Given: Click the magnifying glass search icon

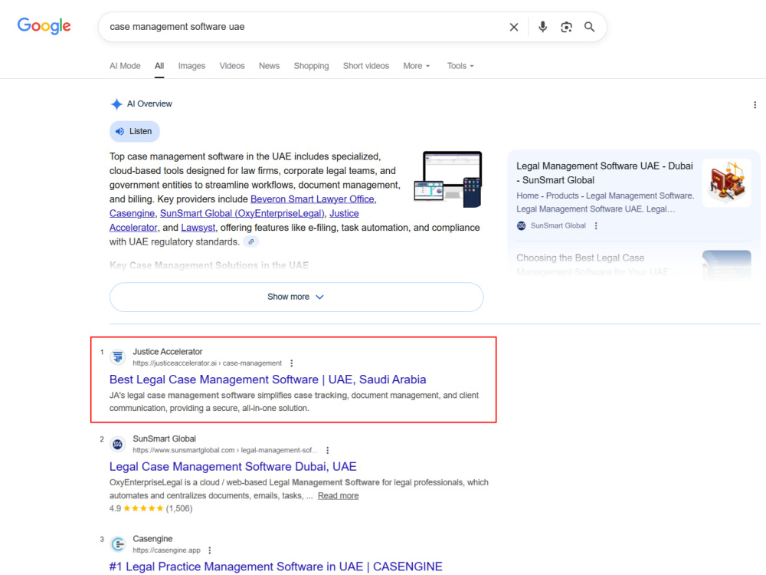Looking at the screenshot, I should tap(590, 27).
